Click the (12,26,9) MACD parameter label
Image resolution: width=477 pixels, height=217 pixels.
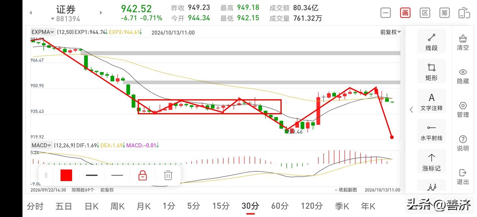[x=64, y=145]
